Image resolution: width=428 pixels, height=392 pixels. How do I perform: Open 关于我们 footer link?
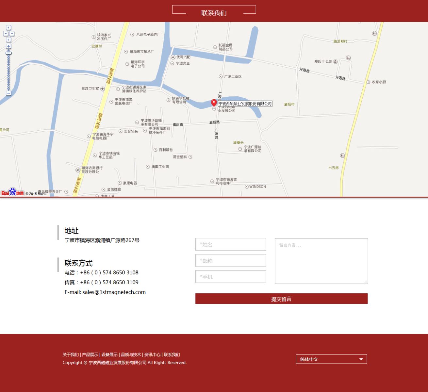71,355
